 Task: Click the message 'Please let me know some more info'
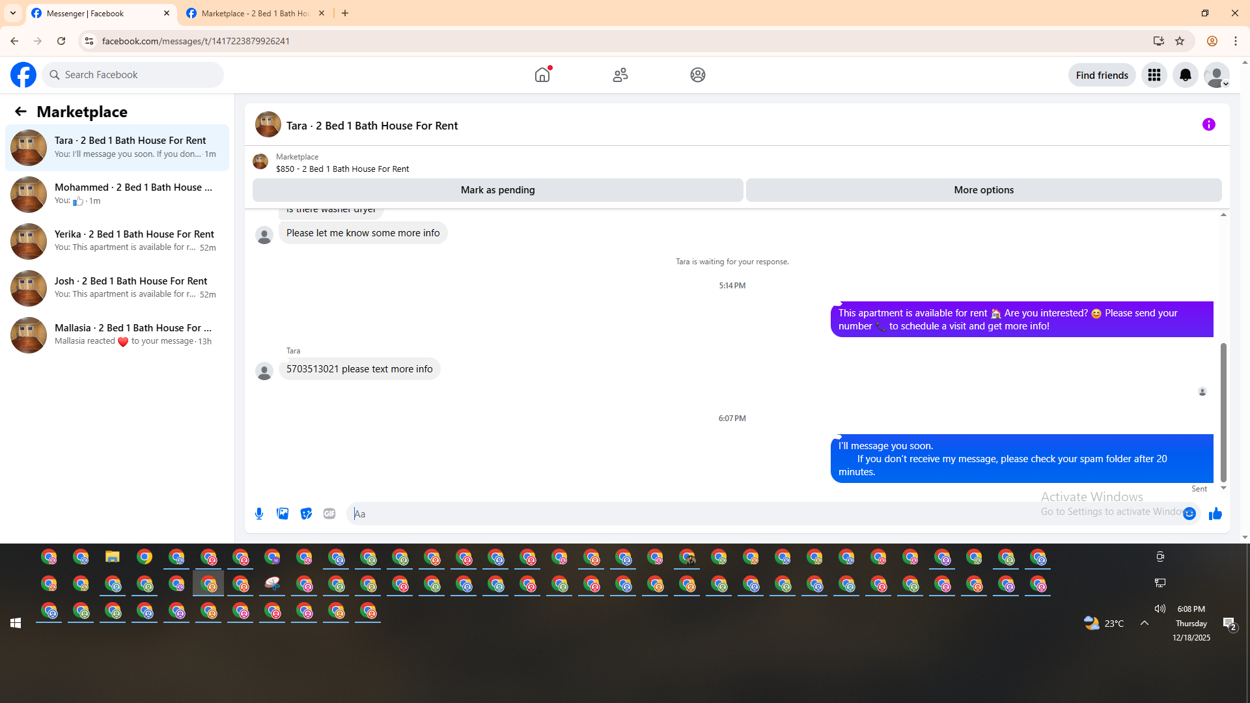363,233
